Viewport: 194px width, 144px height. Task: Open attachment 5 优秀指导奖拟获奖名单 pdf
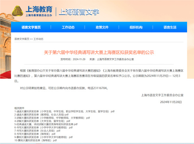pos(46,124)
